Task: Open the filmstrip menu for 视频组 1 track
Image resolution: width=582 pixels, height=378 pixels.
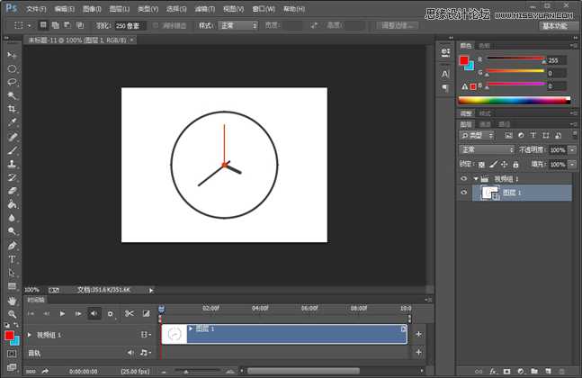Action: pyautogui.click(x=146, y=335)
